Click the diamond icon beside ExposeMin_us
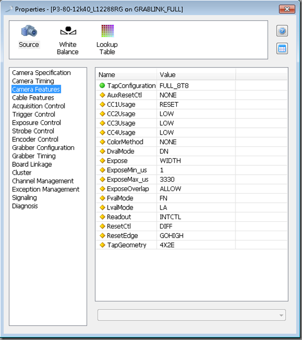 [102, 170]
